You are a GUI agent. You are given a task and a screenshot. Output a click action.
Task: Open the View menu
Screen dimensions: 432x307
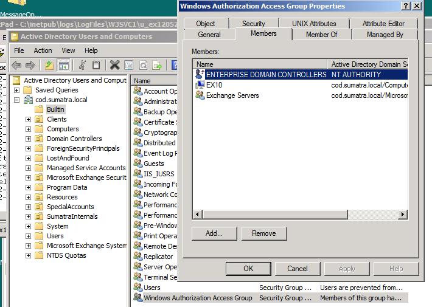point(68,50)
